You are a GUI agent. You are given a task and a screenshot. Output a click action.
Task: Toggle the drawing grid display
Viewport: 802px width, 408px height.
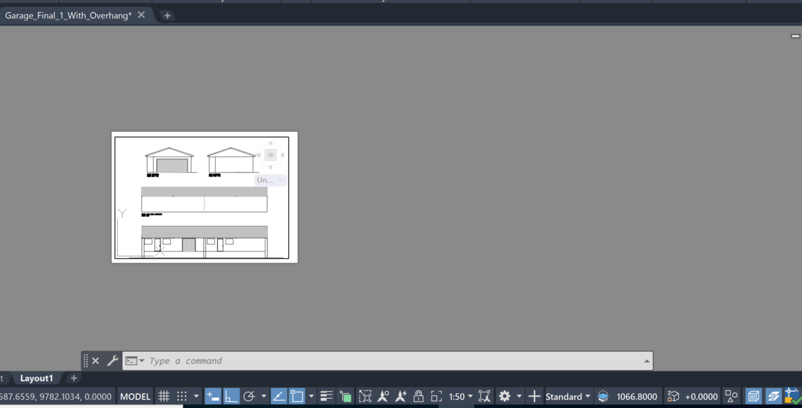164,397
